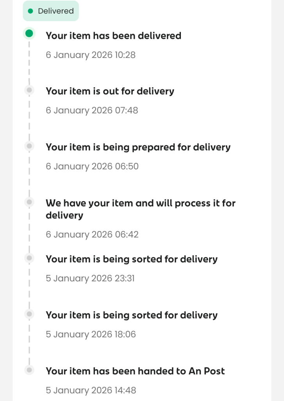Select 'Your item has been delivered' heading
This screenshot has height=401, width=284.
[x=113, y=36]
